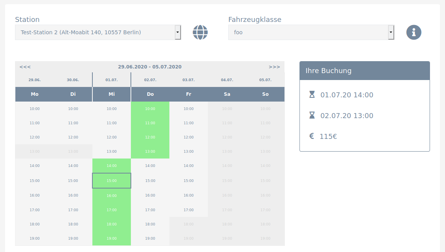This screenshot has width=445, height=252.
Task: Select the Fr column header
Action: 189,94
